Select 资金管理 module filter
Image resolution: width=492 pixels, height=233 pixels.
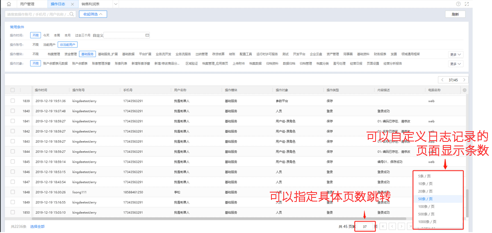71,54
